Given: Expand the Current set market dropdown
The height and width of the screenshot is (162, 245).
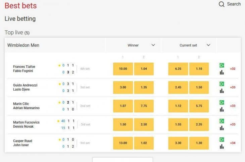Looking at the screenshot, I should [x=208, y=45].
